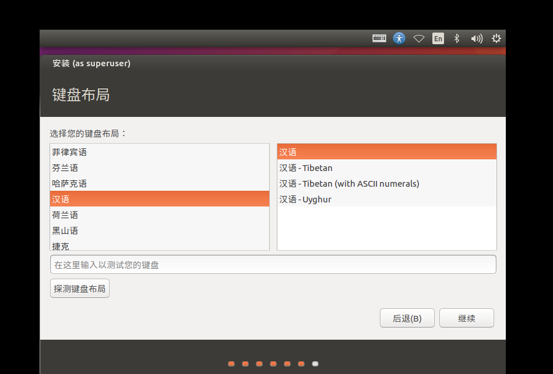
Task: Select 荷兰语 in the language list
Action: click(x=160, y=215)
